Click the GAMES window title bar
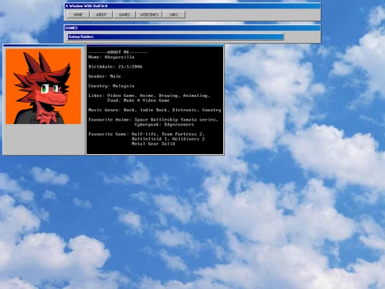The image size is (385, 289). point(192,28)
